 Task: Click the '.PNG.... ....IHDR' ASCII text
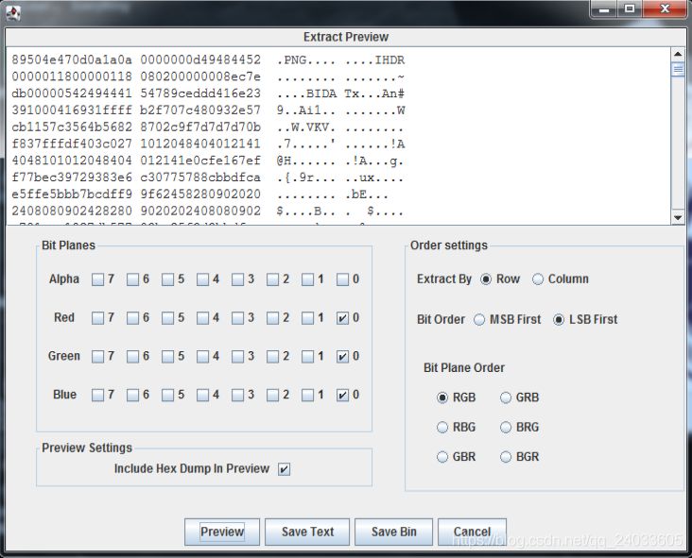click(340, 59)
